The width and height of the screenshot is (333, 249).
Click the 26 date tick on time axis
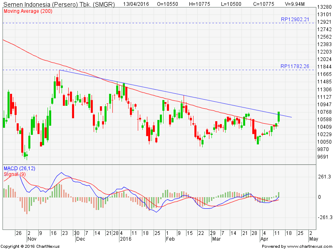(19, 233)
